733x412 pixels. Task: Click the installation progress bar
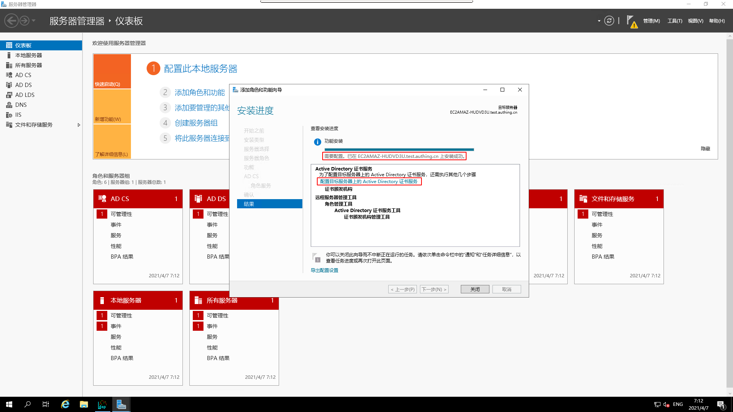pos(399,150)
